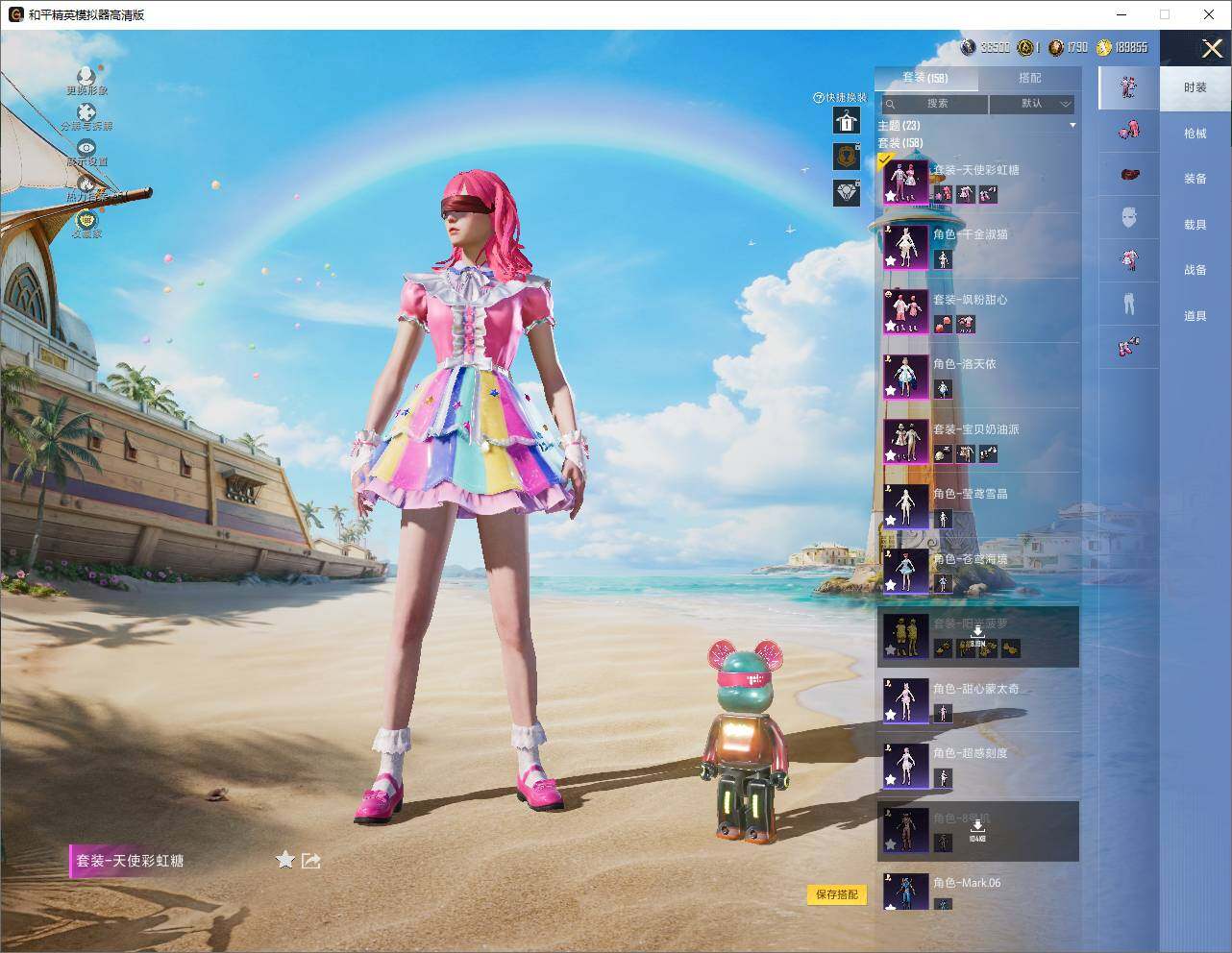
Task: Switch to the 搭配 tab
Action: click(x=1029, y=78)
